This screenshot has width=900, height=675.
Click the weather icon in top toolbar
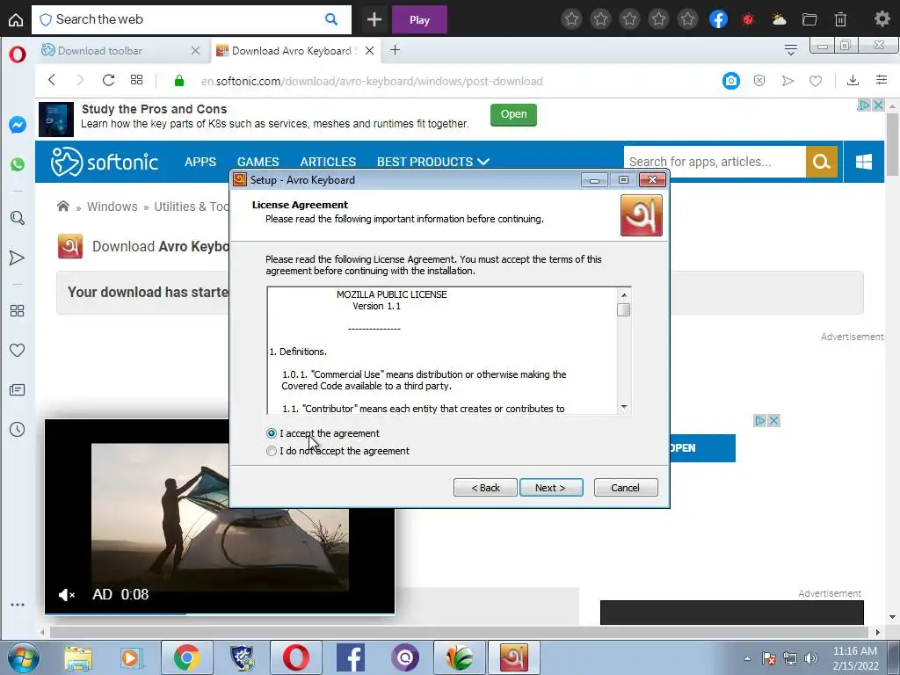click(x=779, y=19)
